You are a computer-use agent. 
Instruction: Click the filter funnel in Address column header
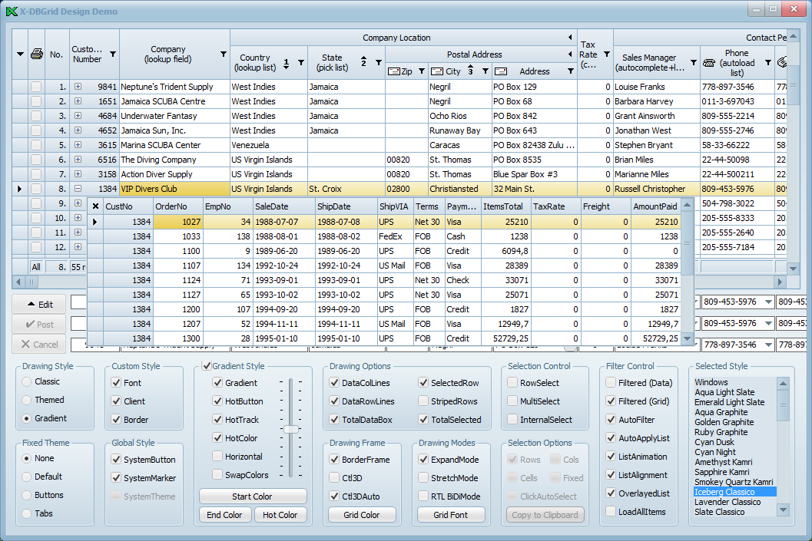coord(570,71)
